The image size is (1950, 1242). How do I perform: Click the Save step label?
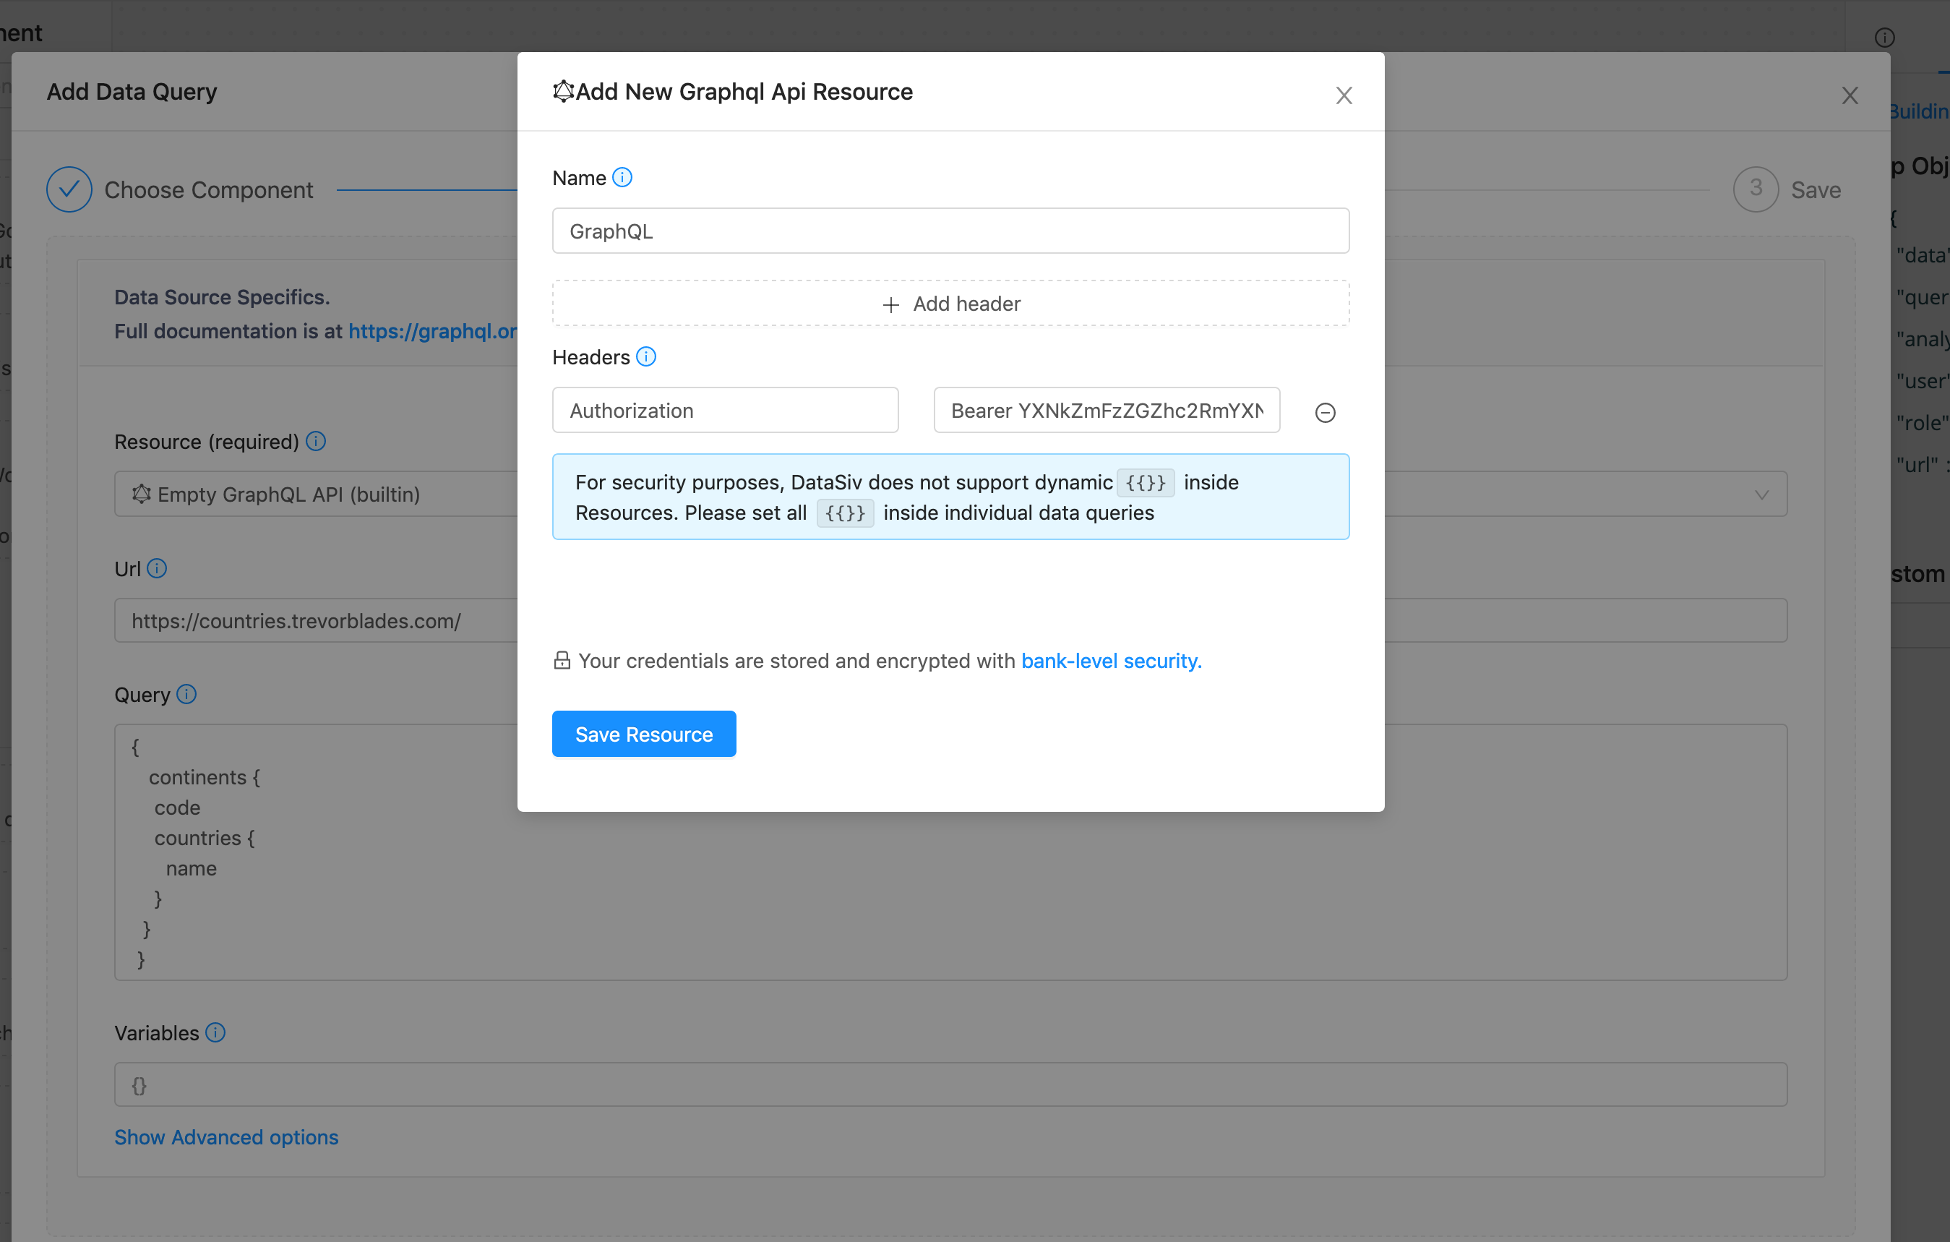(x=1816, y=189)
